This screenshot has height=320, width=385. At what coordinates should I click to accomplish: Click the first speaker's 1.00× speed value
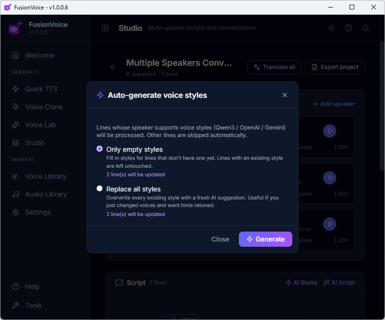341,147
